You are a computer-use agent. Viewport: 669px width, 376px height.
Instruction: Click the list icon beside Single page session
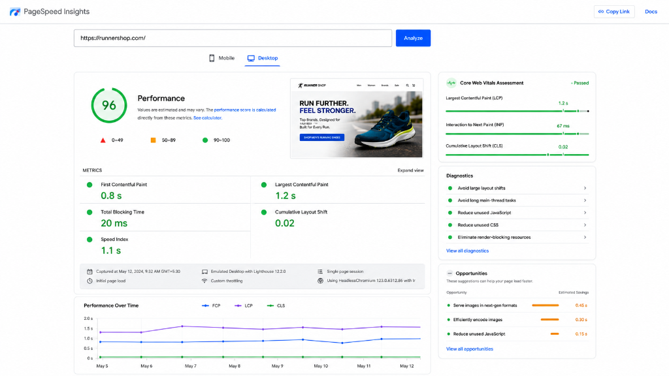pyautogui.click(x=320, y=272)
